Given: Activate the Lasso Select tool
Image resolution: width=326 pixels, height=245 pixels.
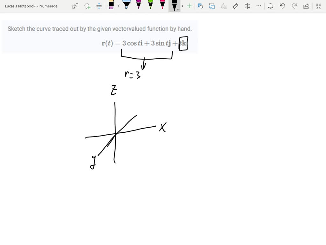Looking at the screenshot, I should click(x=87, y=6).
